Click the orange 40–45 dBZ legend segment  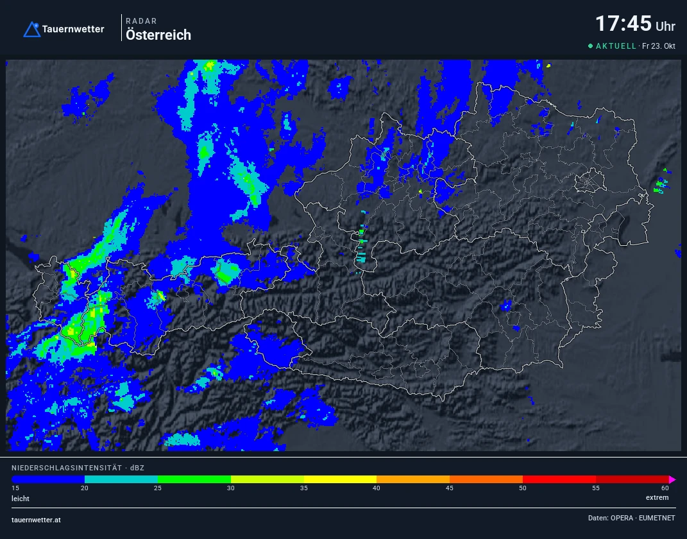pyautogui.click(x=413, y=479)
